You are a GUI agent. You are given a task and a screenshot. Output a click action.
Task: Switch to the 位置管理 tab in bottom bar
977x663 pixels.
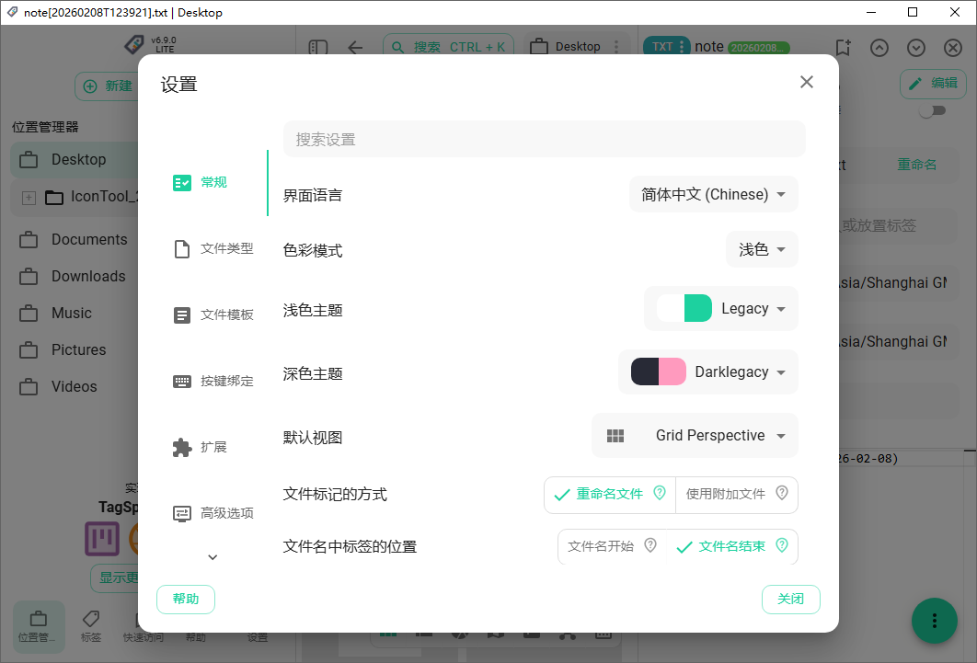point(38,625)
